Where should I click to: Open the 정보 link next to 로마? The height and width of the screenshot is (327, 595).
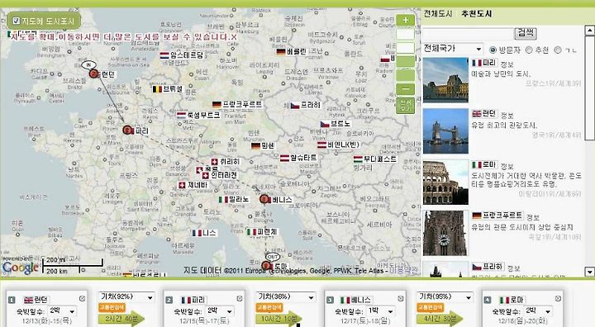point(507,166)
